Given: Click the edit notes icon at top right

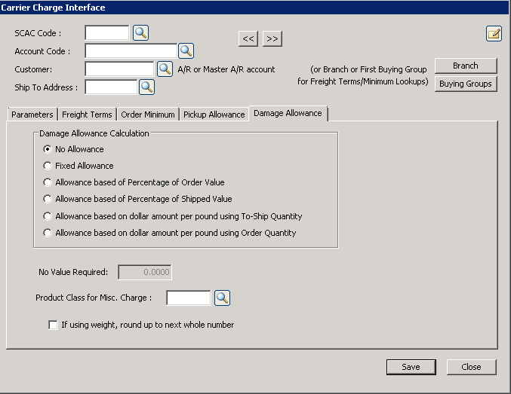Looking at the screenshot, I should pyautogui.click(x=494, y=33).
